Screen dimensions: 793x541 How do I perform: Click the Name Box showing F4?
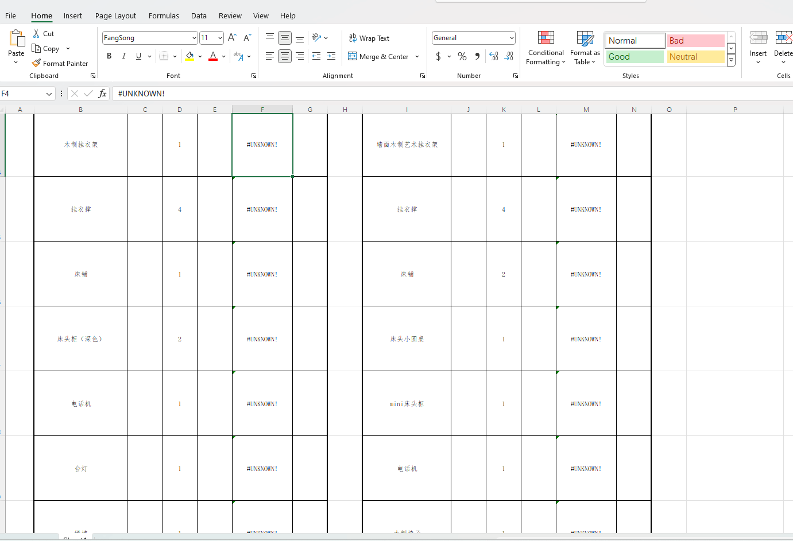[22, 94]
